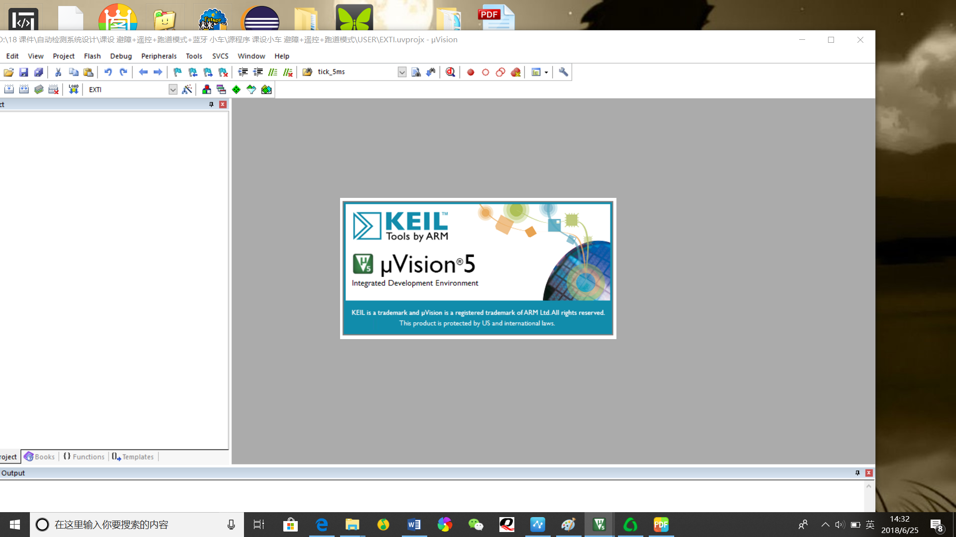Open the window layout dropdown icon
Screen dimensions: 956x537
point(540,72)
